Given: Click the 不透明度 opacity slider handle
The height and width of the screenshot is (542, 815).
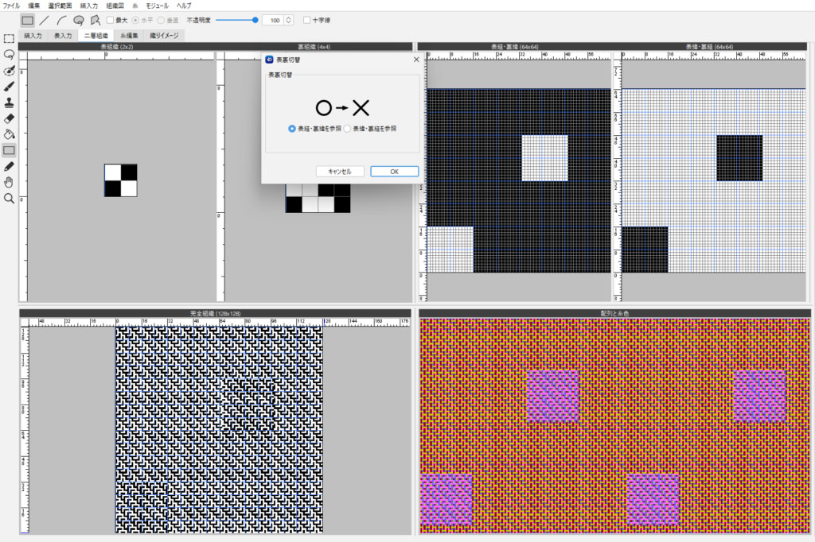Looking at the screenshot, I should tap(255, 20).
